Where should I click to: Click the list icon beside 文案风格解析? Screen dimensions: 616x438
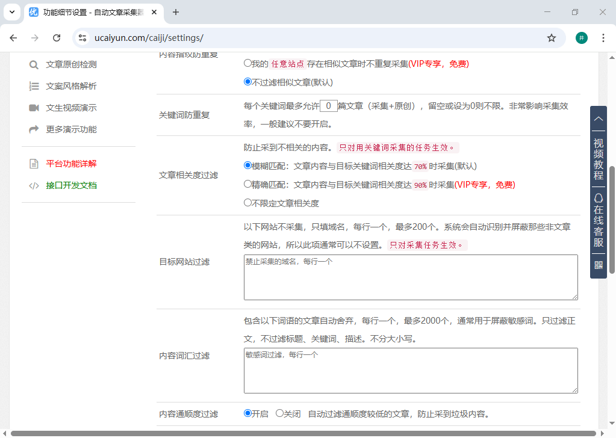[34, 86]
